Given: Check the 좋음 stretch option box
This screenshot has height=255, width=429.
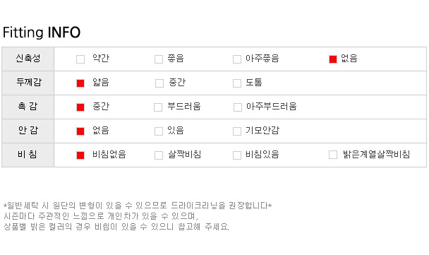Looking at the screenshot, I should [159, 59].
